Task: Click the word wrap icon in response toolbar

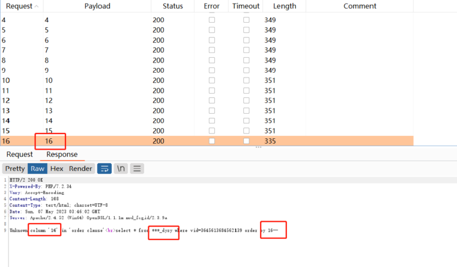Action: point(104,169)
